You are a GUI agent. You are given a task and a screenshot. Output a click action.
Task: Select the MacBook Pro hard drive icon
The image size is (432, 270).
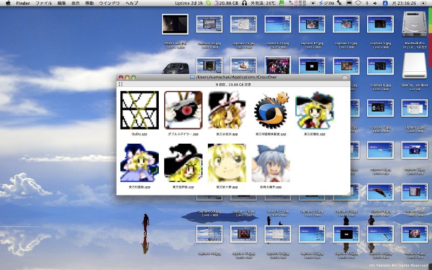414,24
